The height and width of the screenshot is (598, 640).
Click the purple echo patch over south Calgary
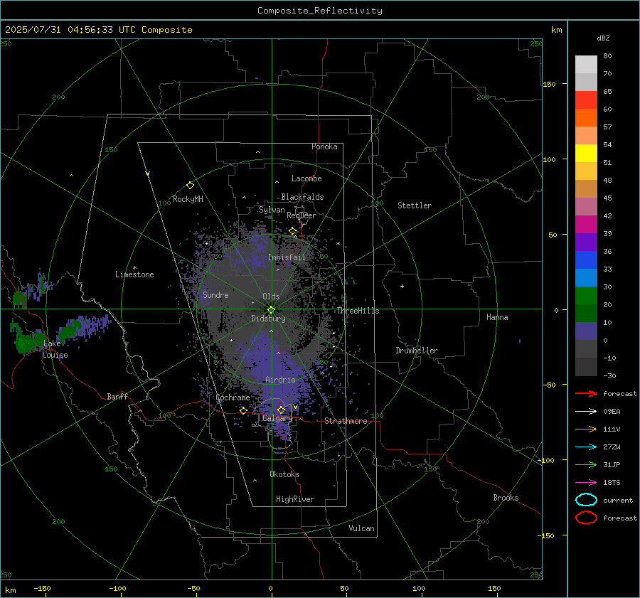[282, 431]
